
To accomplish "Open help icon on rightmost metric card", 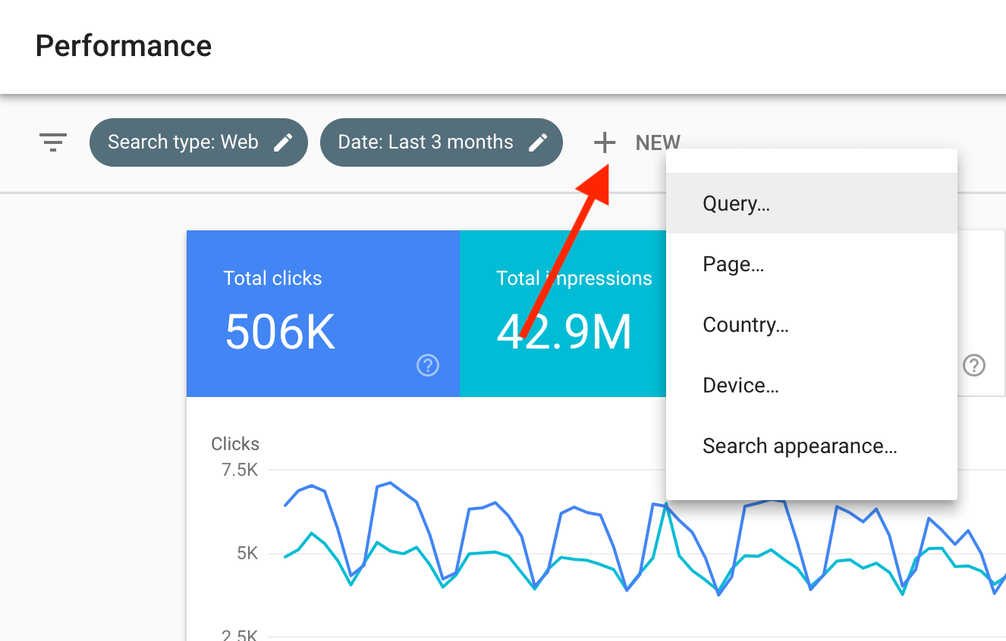I will tap(974, 366).
